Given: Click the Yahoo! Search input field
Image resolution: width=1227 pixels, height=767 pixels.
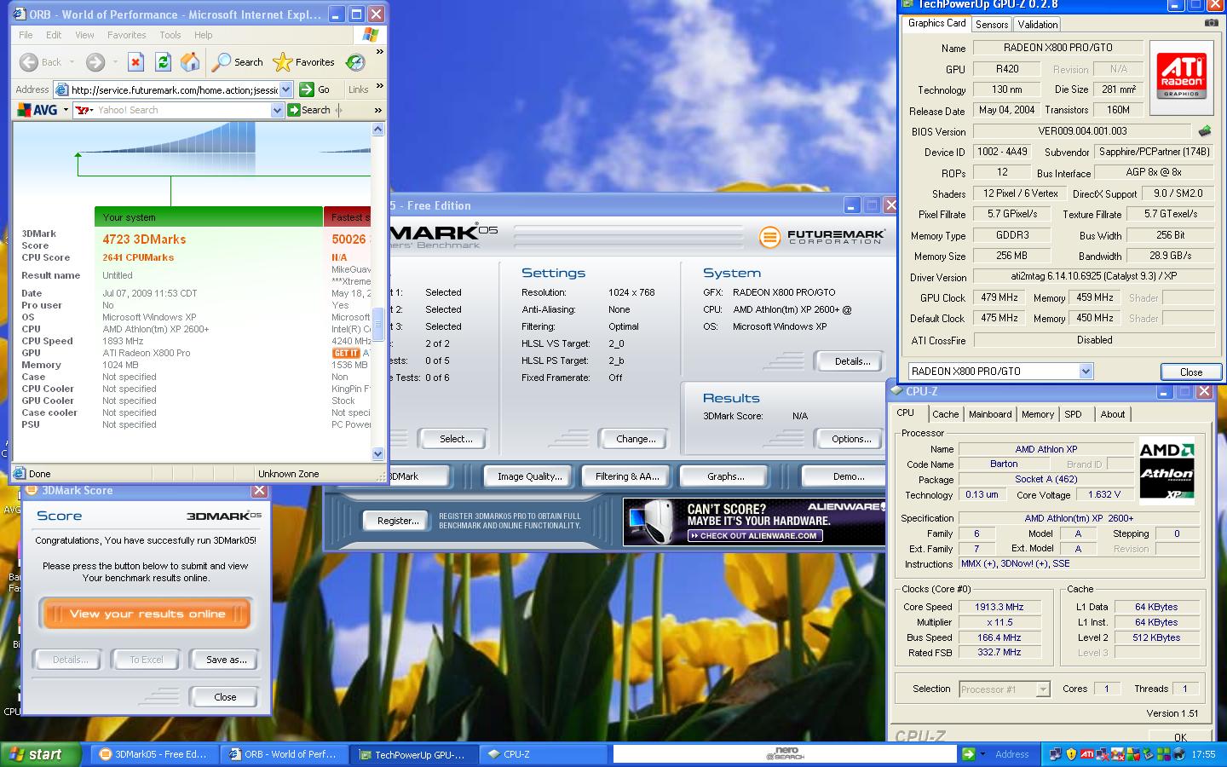Looking at the screenshot, I should coord(181,110).
